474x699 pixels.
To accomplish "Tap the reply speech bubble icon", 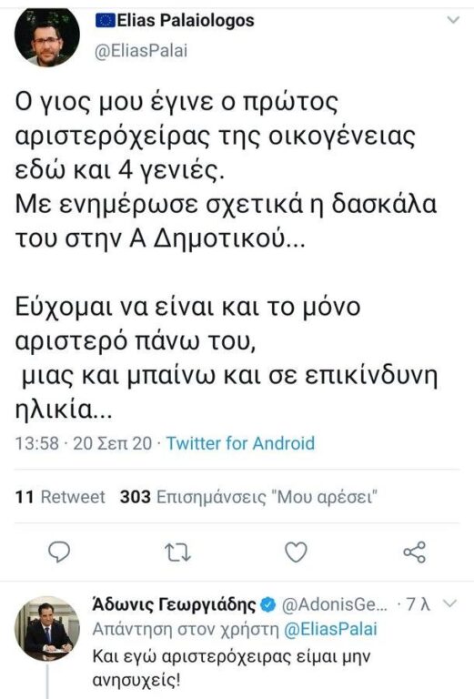I will [x=59, y=552].
